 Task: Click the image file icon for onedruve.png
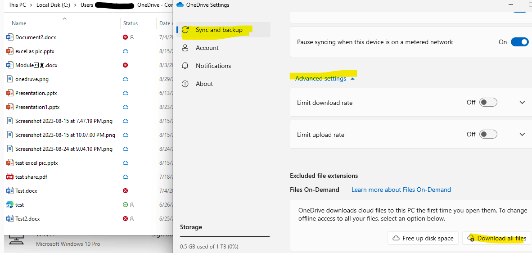click(x=10, y=79)
